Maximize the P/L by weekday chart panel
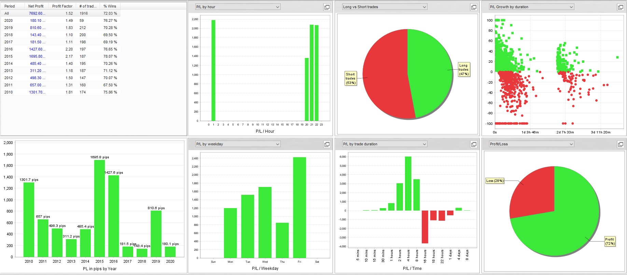 327,144
